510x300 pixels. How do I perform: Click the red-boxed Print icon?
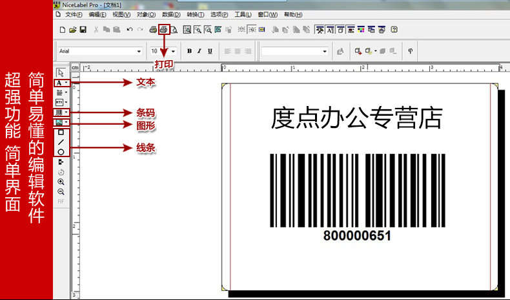pyautogui.click(x=164, y=30)
